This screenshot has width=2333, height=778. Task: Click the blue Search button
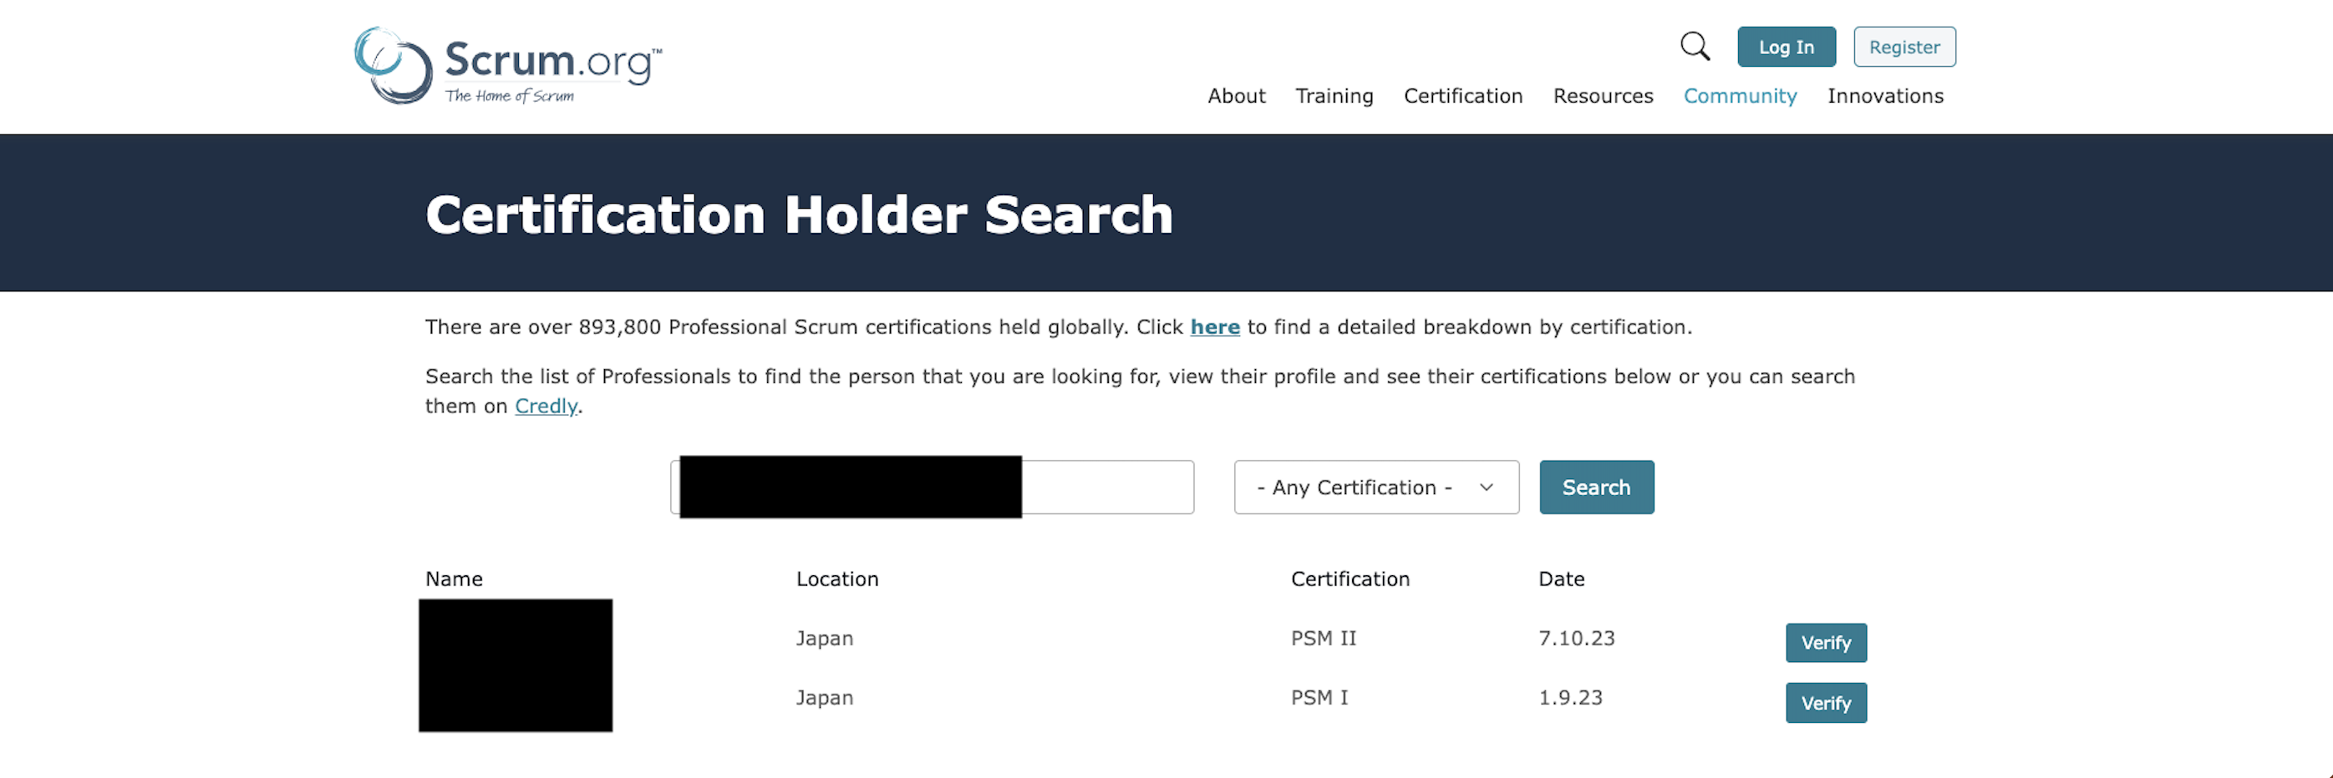1596,488
